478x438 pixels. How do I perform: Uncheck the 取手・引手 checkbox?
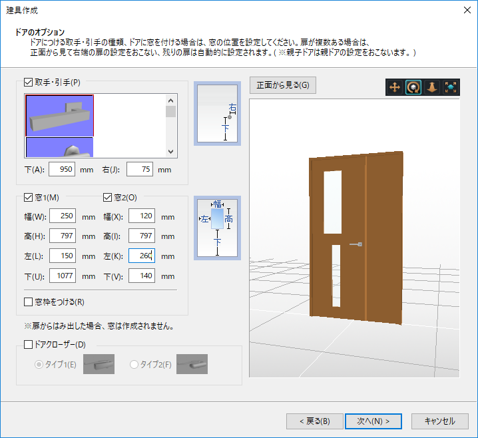[x=28, y=83]
